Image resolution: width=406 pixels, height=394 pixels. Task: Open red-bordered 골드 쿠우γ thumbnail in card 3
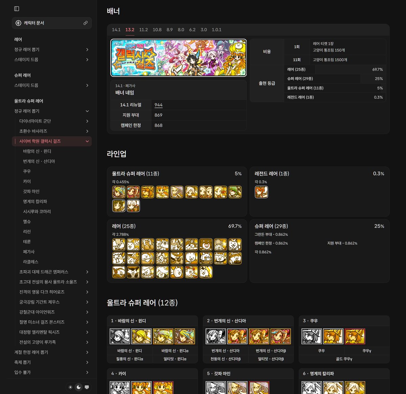coord(355,336)
